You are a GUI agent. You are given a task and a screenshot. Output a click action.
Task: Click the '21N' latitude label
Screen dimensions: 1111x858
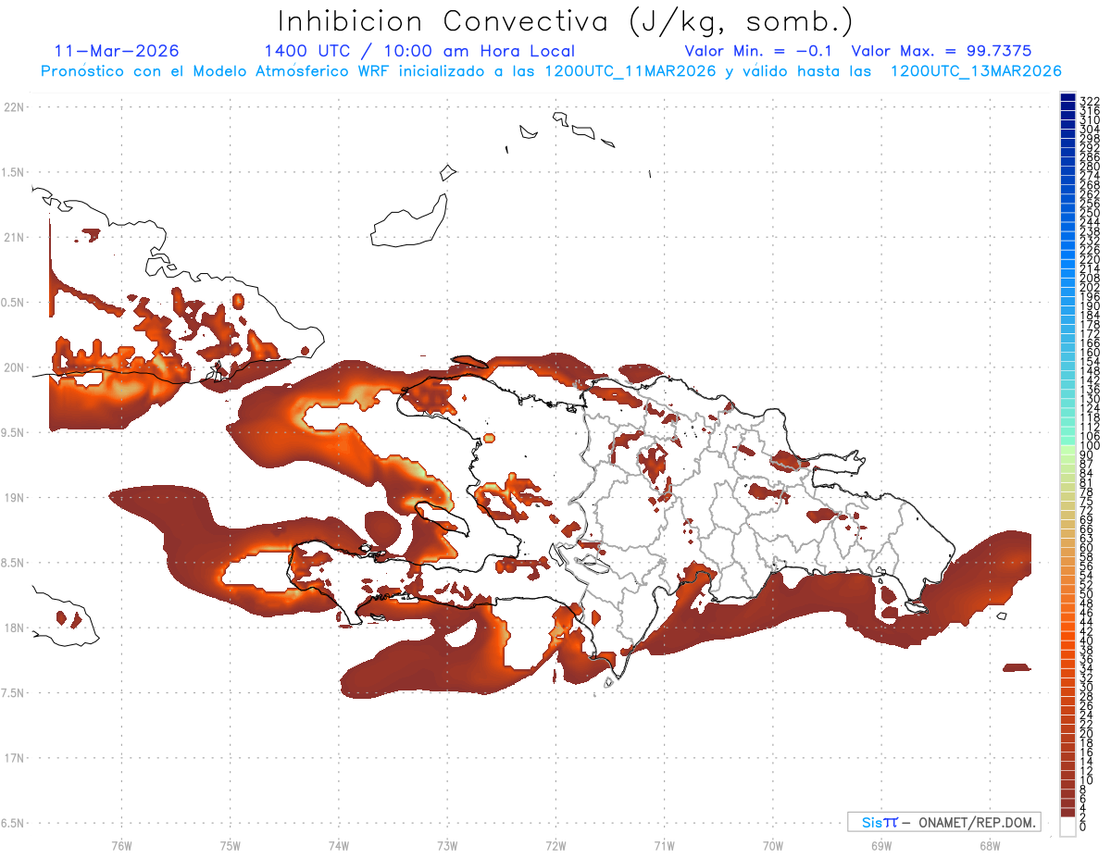pyautogui.click(x=14, y=237)
